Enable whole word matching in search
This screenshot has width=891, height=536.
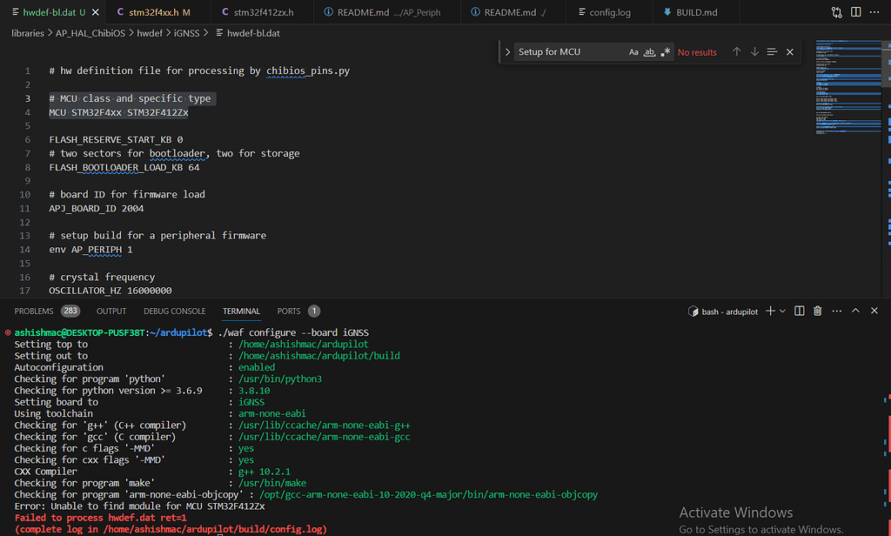pyautogui.click(x=649, y=52)
